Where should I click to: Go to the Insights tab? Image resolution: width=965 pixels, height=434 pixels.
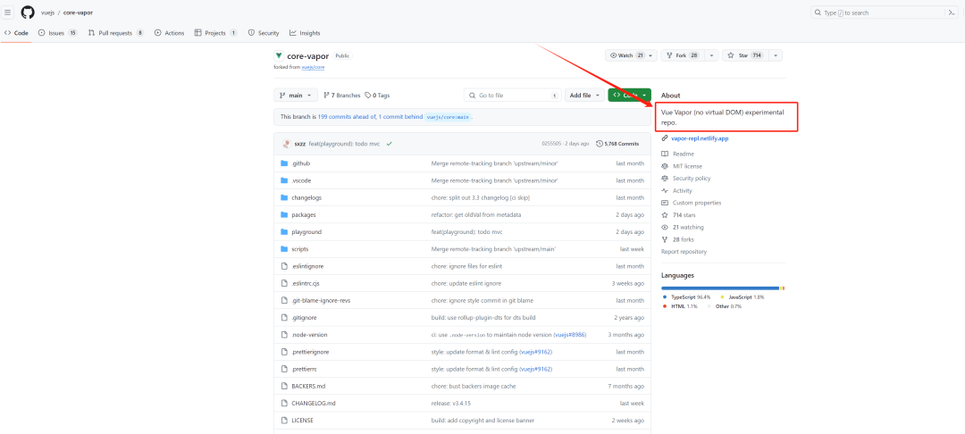305,33
